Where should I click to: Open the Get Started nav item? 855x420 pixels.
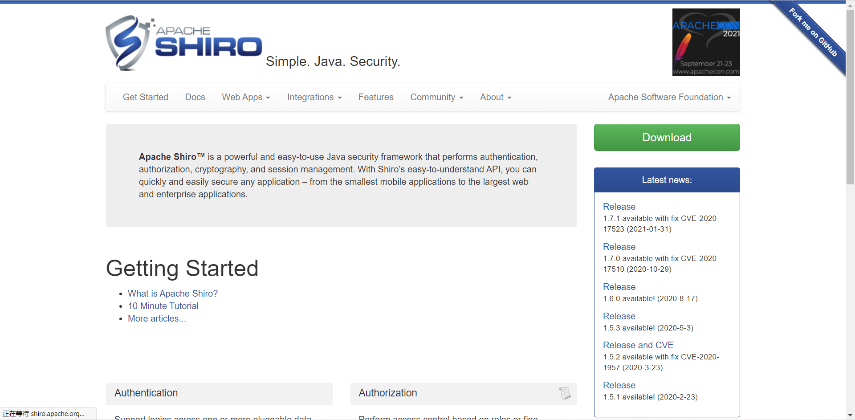(x=146, y=97)
